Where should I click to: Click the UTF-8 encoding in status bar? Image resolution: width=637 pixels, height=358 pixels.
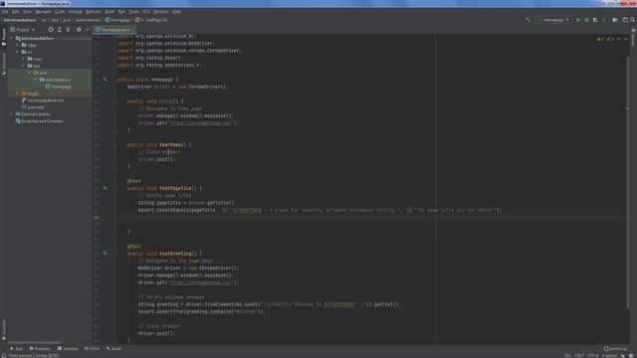593,356
